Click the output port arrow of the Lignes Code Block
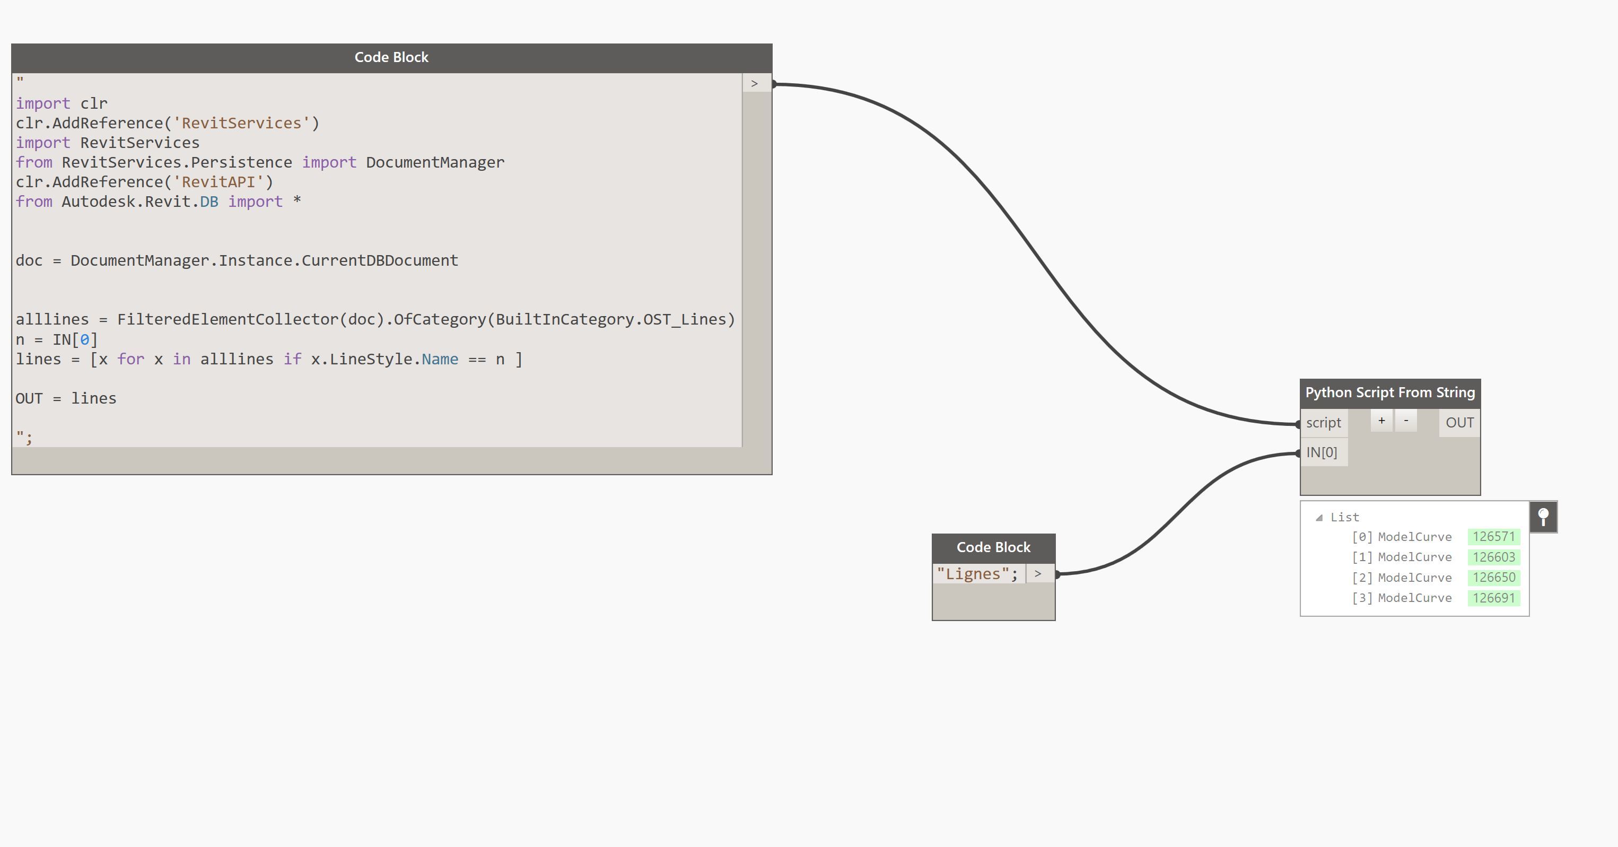 1038,574
